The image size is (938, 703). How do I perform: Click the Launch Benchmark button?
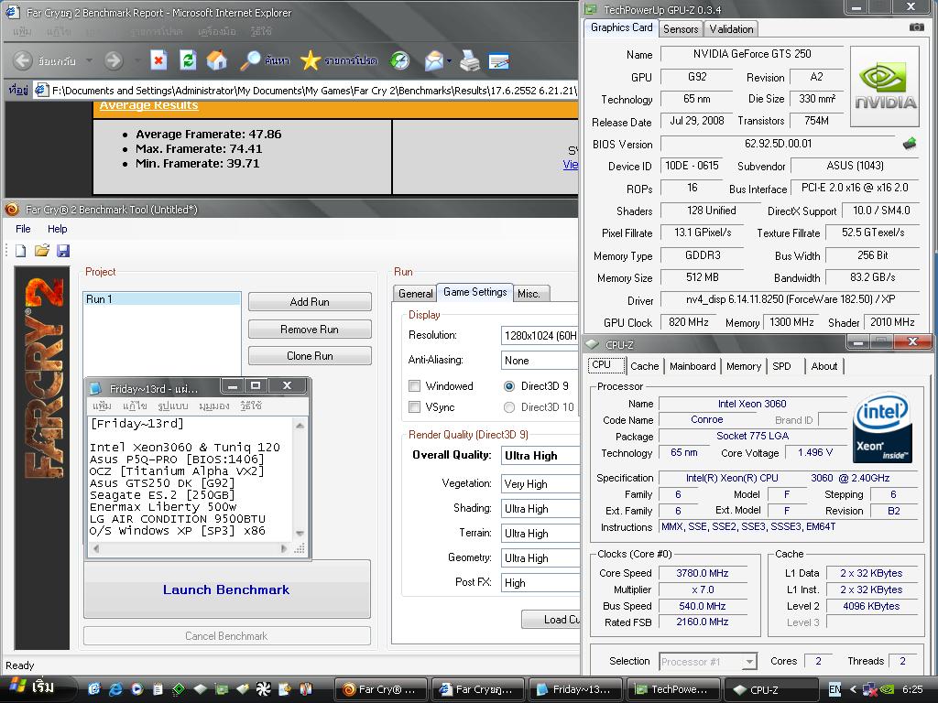coord(227,589)
